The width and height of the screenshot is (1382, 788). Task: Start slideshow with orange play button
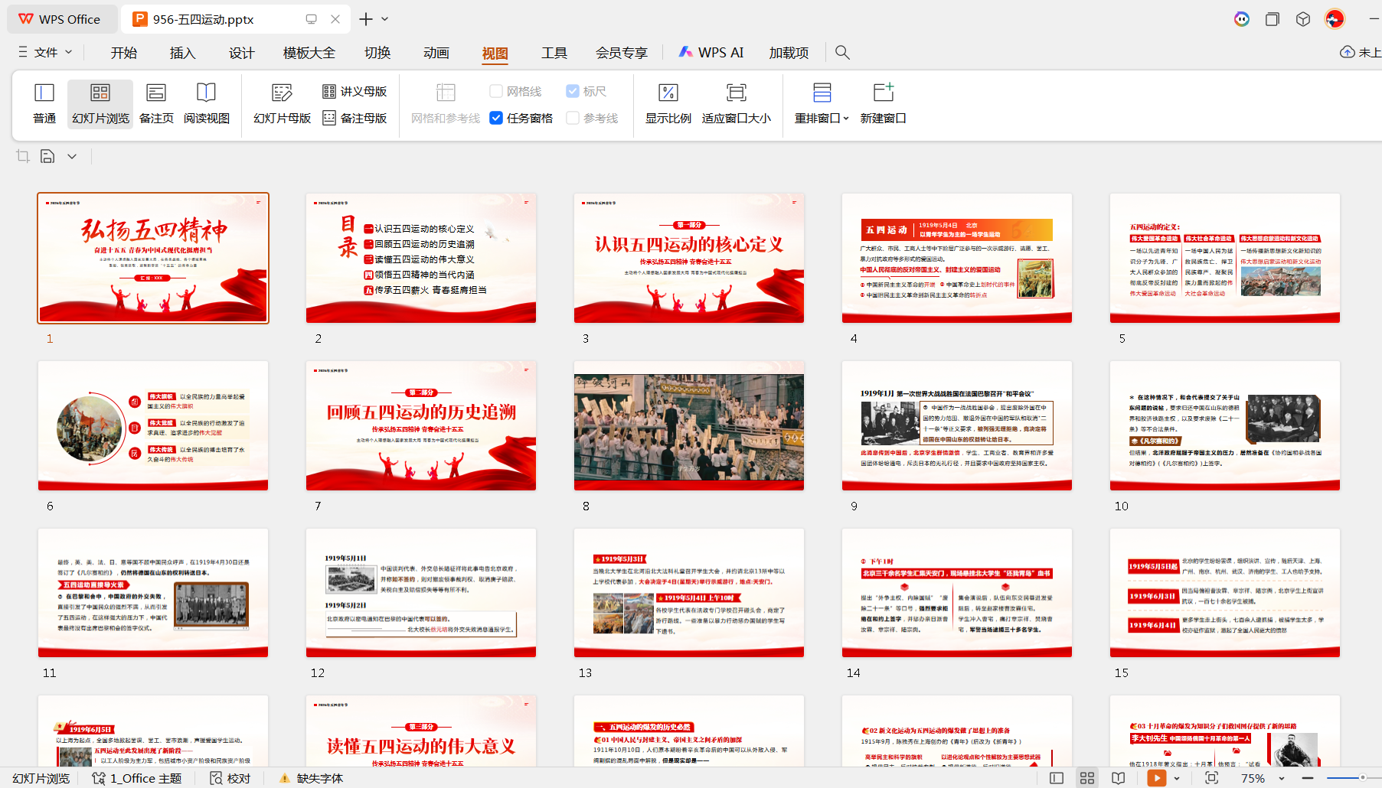point(1157,778)
